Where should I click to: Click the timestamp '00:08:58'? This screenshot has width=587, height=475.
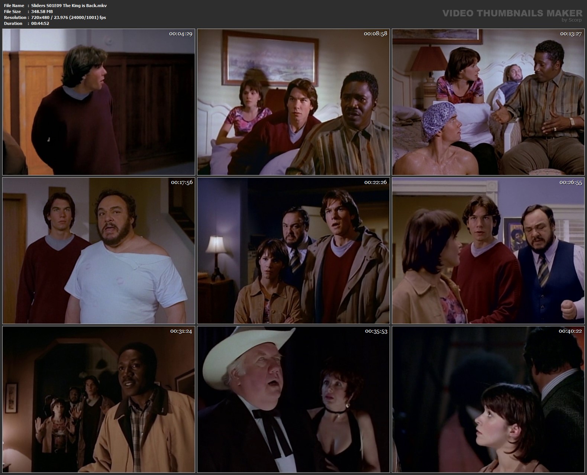pos(375,34)
